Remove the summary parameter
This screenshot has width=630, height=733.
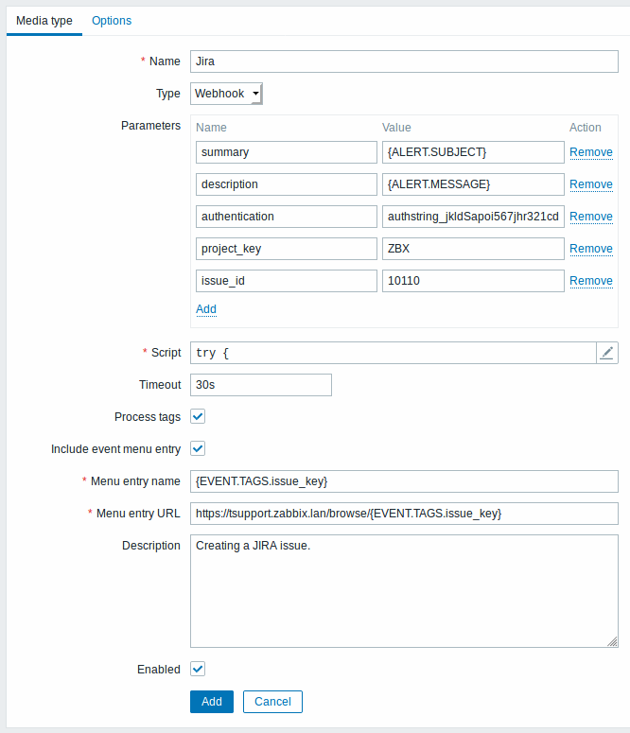[591, 152]
